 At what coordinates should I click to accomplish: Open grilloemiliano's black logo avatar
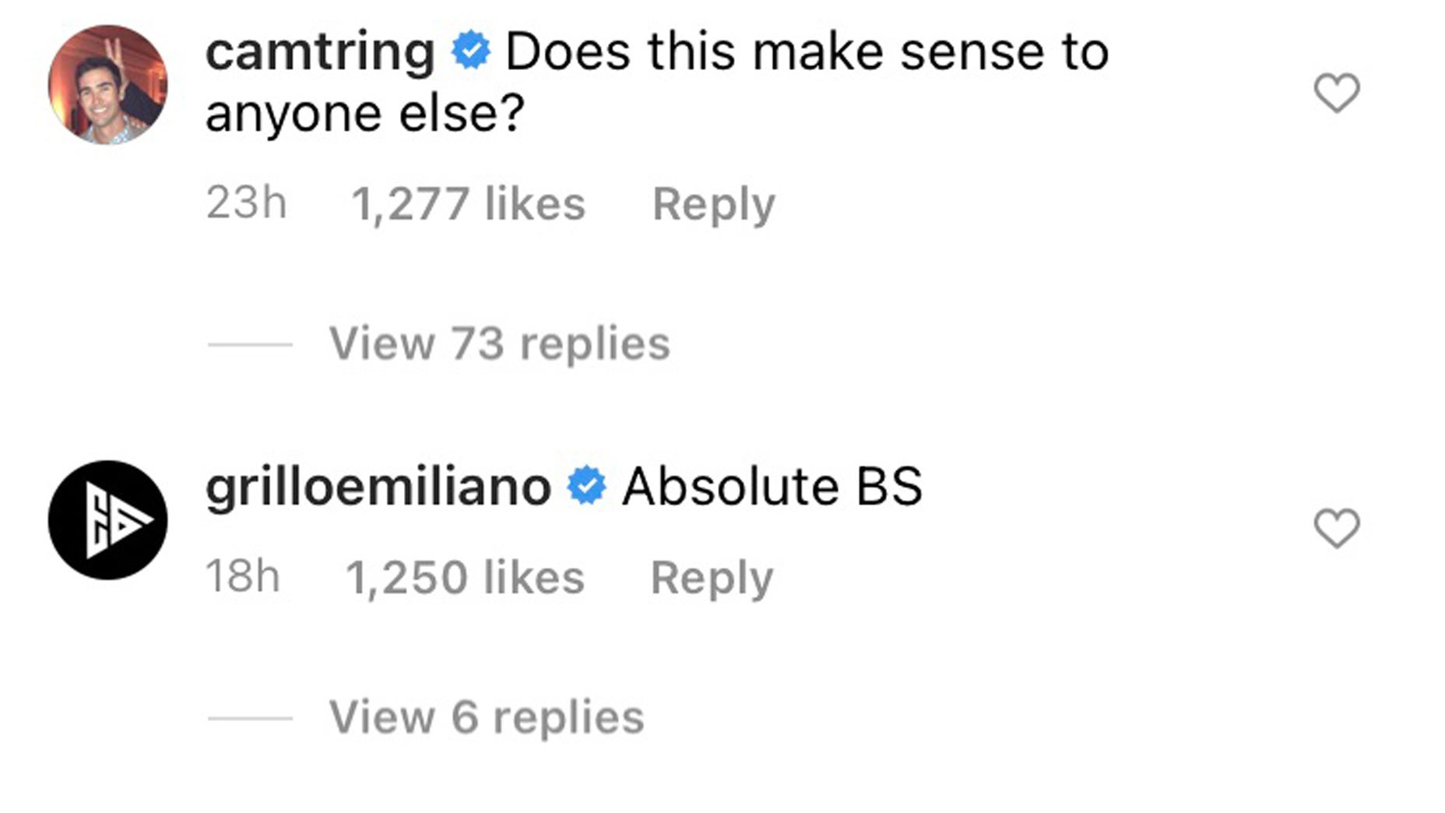(107, 520)
